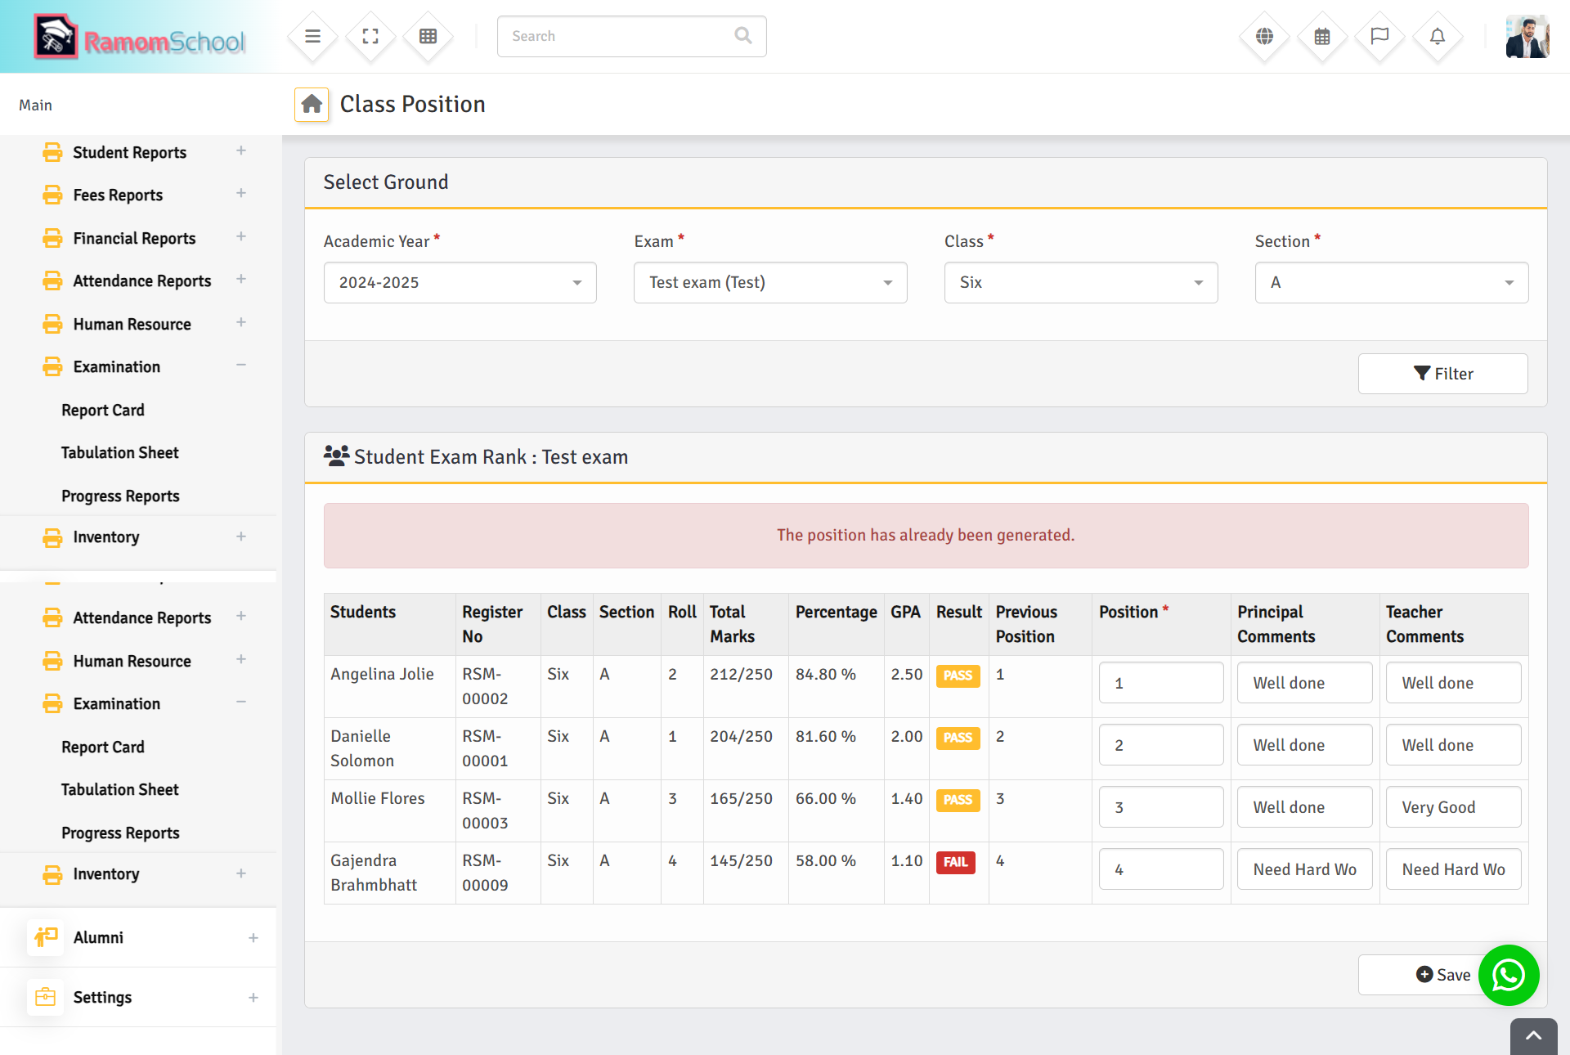Click the Student Exam Rank users icon
1570x1055 pixels.
(x=336, y=456)
